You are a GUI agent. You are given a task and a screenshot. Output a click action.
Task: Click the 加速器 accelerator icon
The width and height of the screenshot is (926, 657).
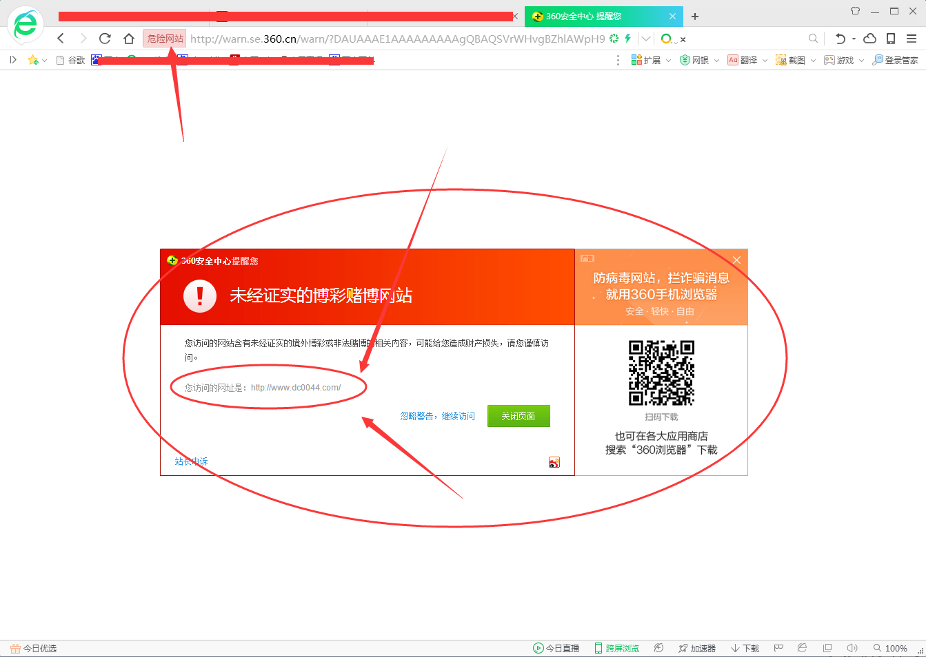(696, 648)
